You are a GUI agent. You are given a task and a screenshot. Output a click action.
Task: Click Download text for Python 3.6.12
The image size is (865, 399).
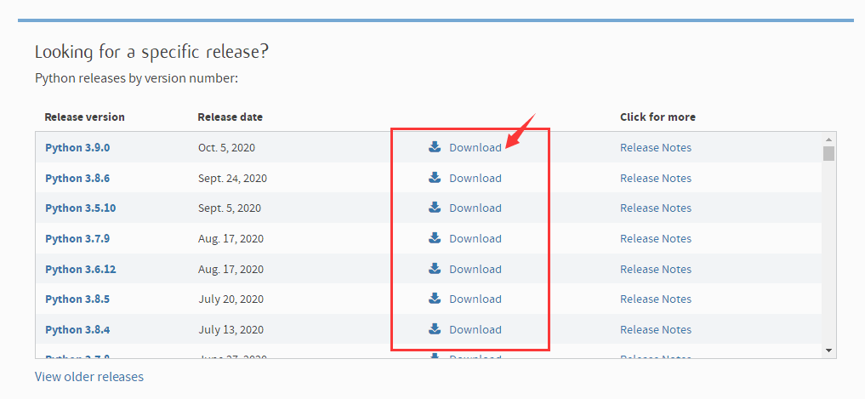475,270
